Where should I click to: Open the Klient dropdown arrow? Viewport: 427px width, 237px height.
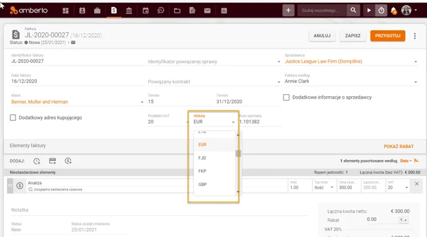coord(142,102)
